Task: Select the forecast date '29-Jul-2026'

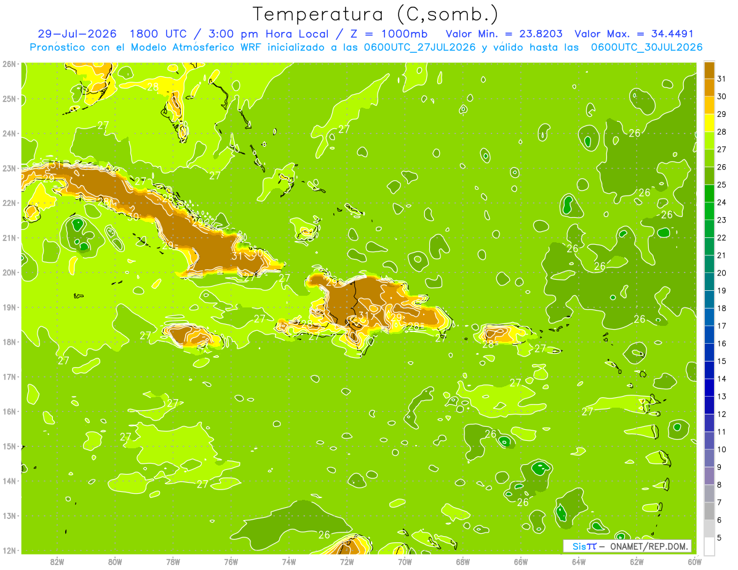Action: [78, 34]
